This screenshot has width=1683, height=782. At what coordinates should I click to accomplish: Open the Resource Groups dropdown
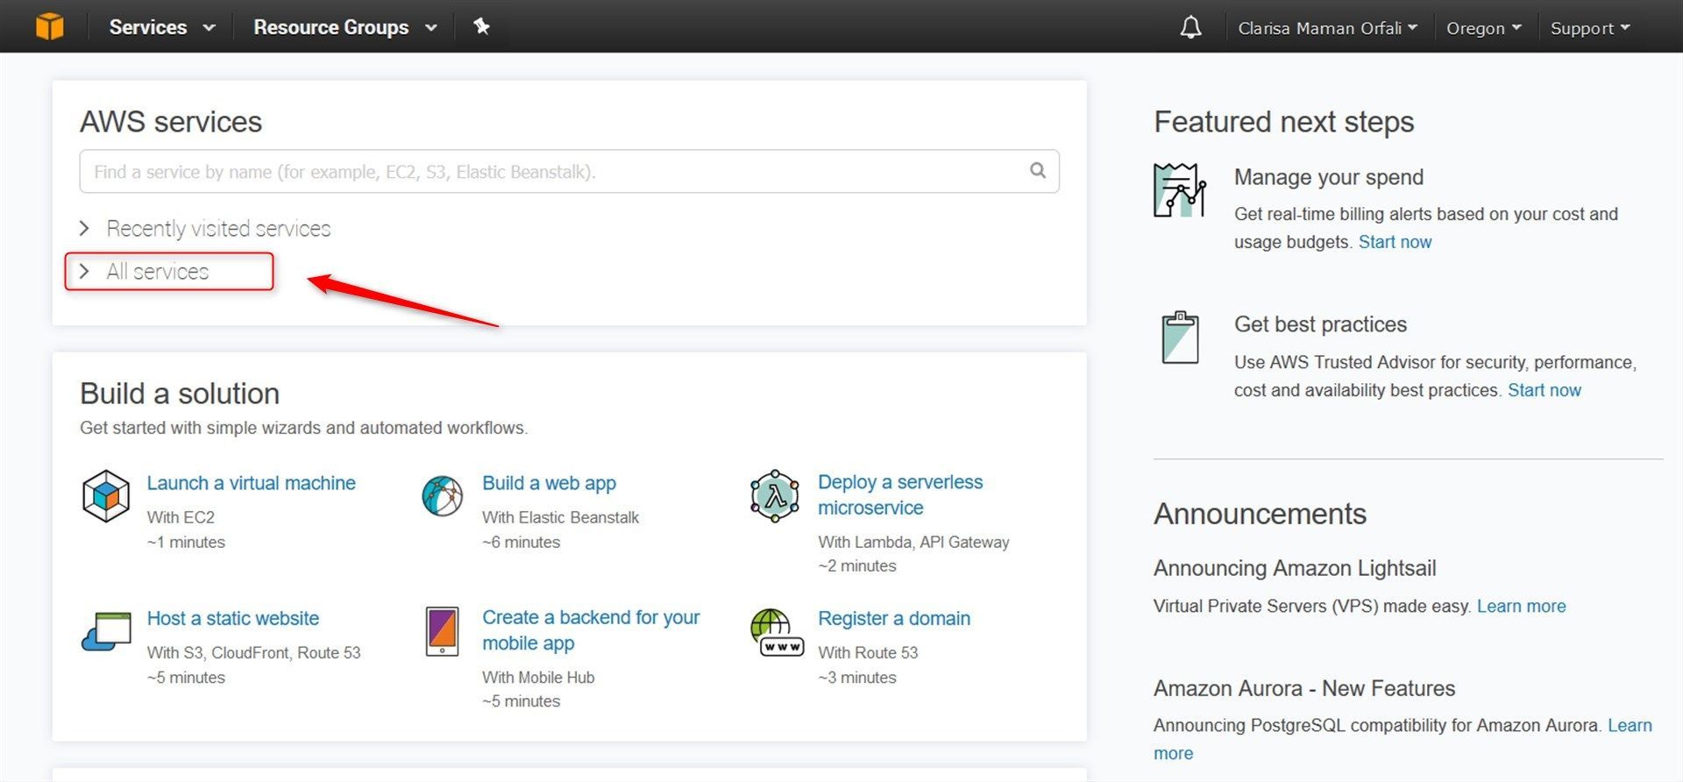pyautogui.click(x=345, y=27)
